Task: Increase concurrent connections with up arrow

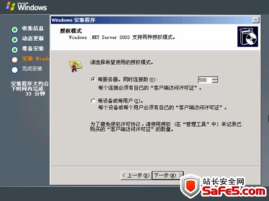Action: tap(215, 78)
